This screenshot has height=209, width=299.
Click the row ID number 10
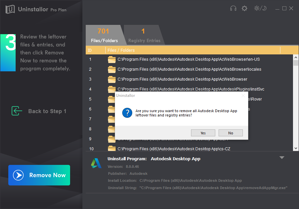[91, 149]
